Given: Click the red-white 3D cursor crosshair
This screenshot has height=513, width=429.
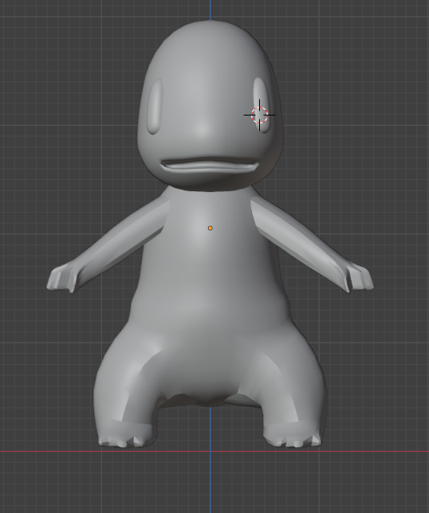Looking at the screenshot, I should coord(259,116).
